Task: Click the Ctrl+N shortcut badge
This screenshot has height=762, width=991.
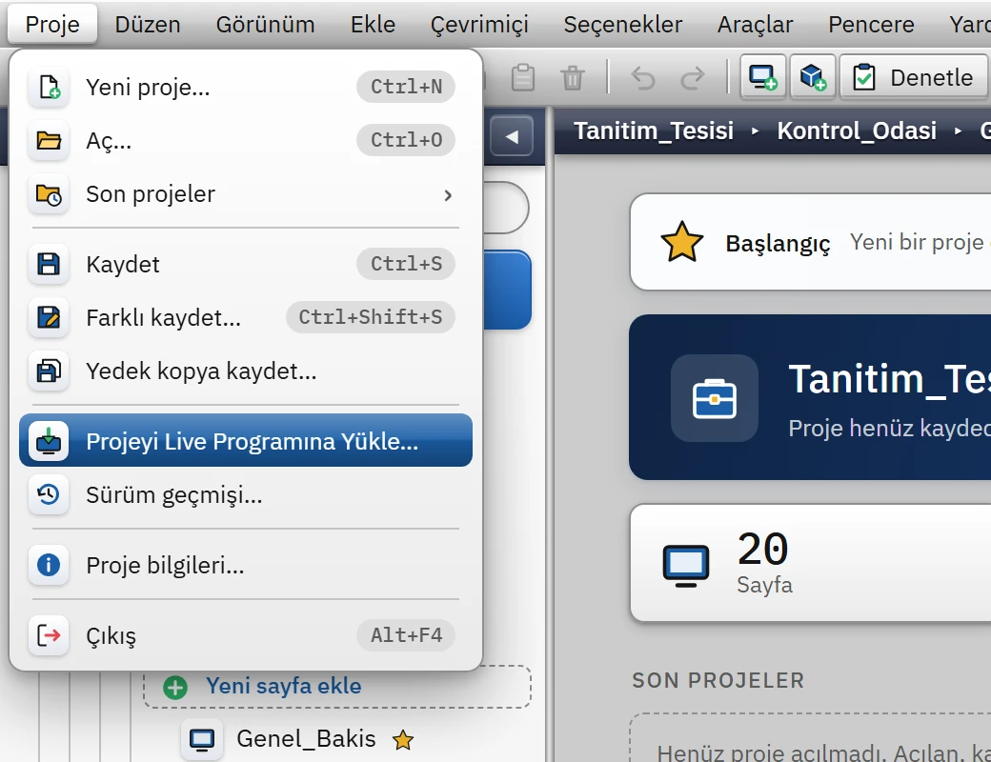Action: [x=406, y=87]
